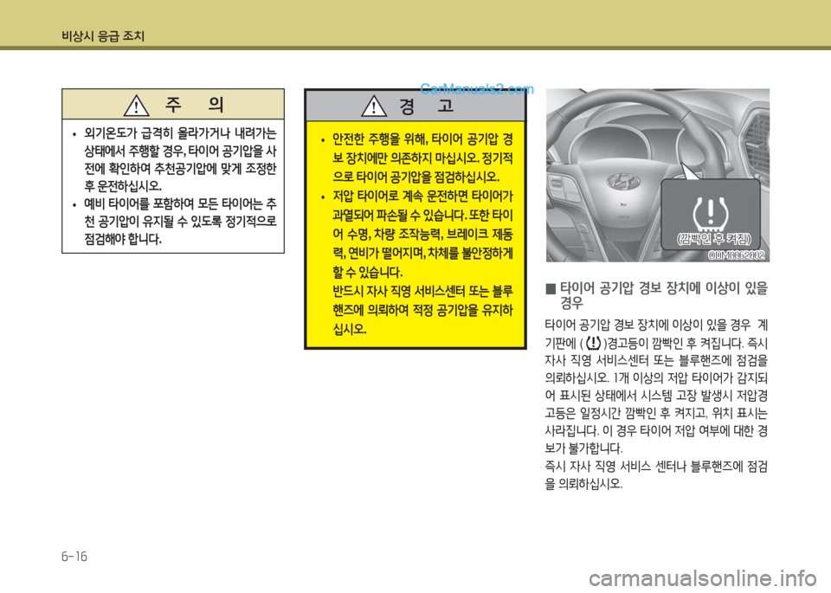Click the line beginning 의뢰하십시오. 1개 이상의
Image resolution: width=831 pixels, height=593 pixels.
pyautogui.click(x=657, y=377)
